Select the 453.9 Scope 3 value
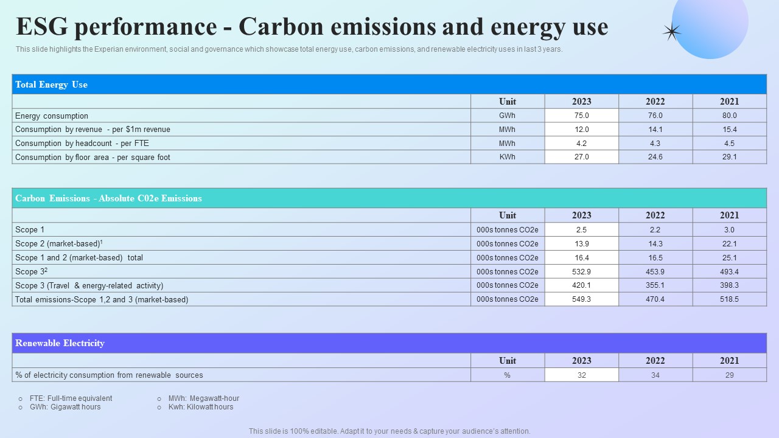Image resolution: width=779 pixels, height=438 pixels. [655, 271]
